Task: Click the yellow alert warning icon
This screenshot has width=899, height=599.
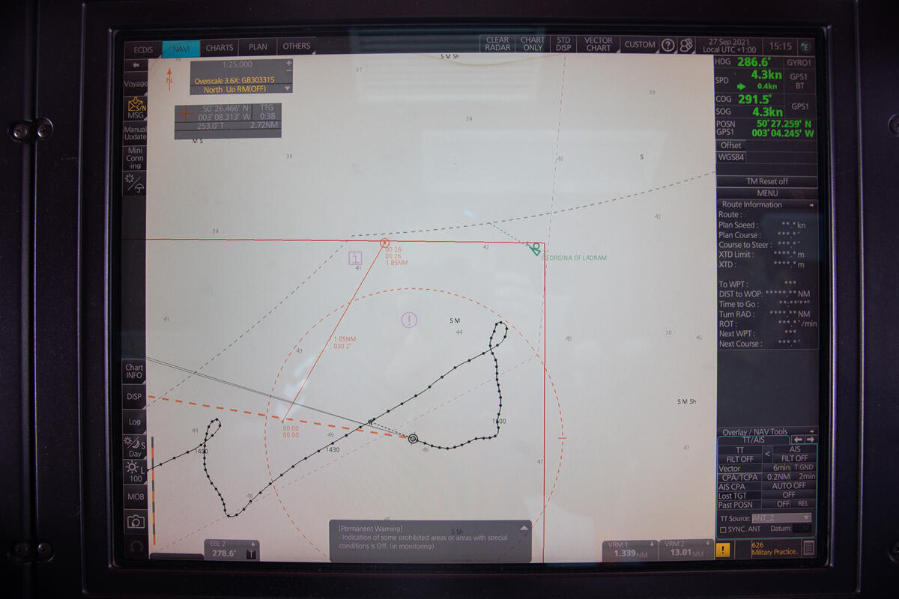Action: point(723,550)
